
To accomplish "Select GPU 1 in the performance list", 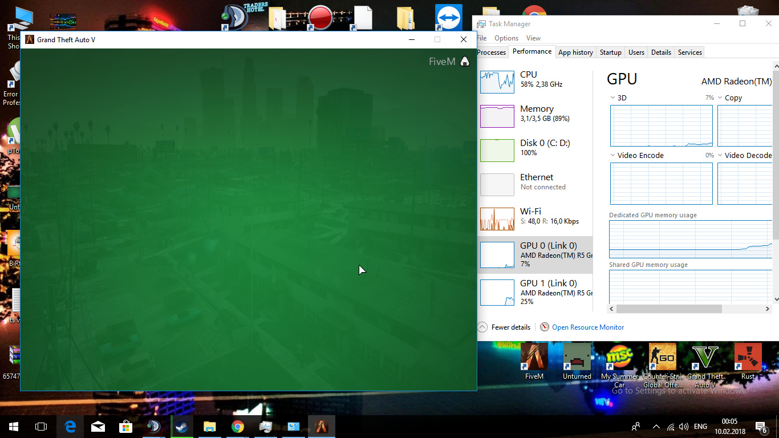I will (535, 292).
